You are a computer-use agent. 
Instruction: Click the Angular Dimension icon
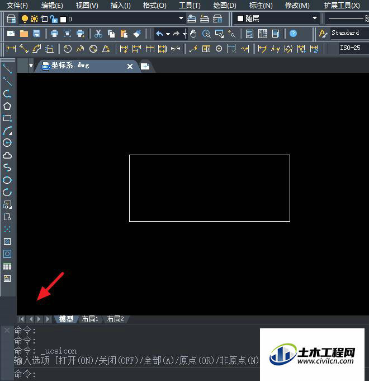point(106,49)
